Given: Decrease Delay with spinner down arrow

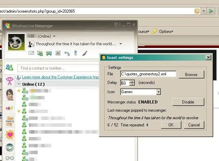Looking at the screenshot, I should (132, 84).
